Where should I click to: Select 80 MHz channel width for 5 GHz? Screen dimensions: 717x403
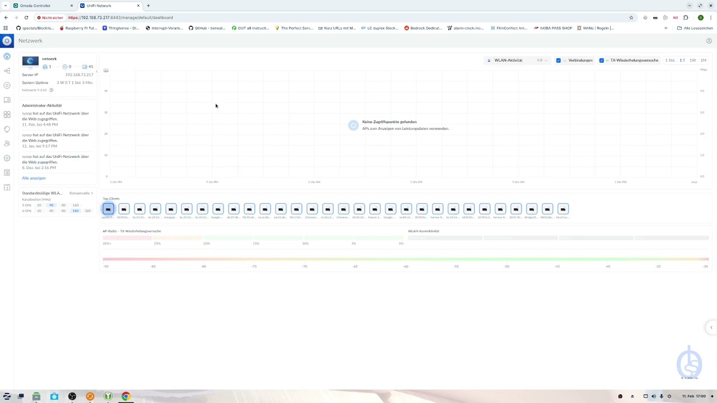pos(63,205)
